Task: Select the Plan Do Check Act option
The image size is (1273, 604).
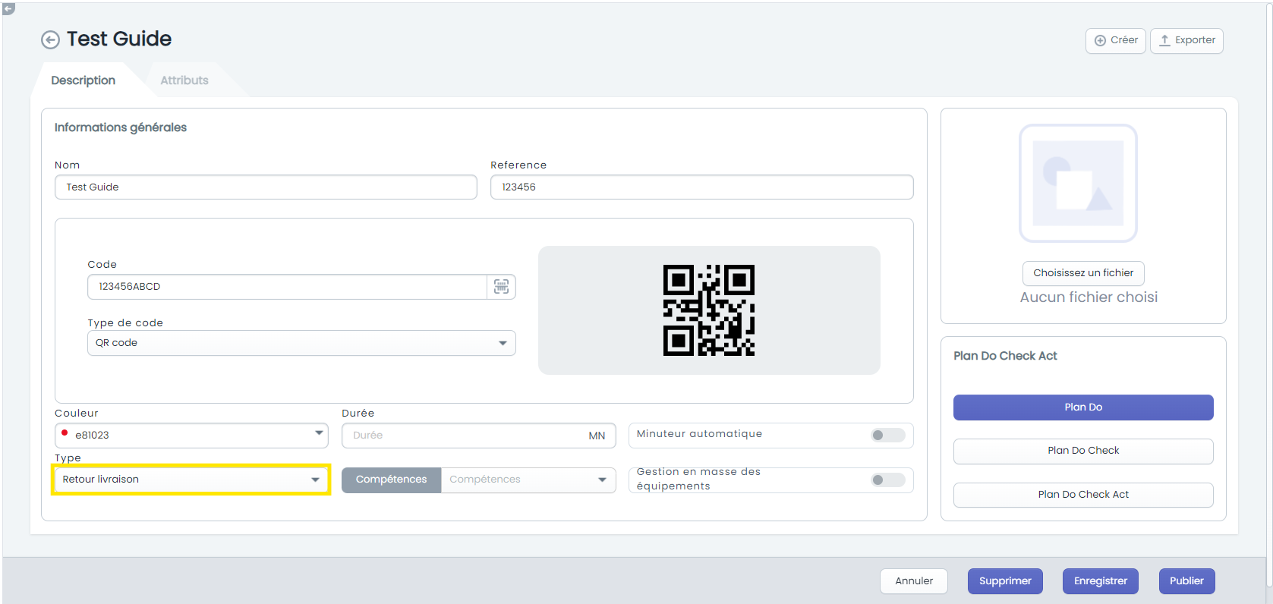Action: click(x=1083, y=495)
